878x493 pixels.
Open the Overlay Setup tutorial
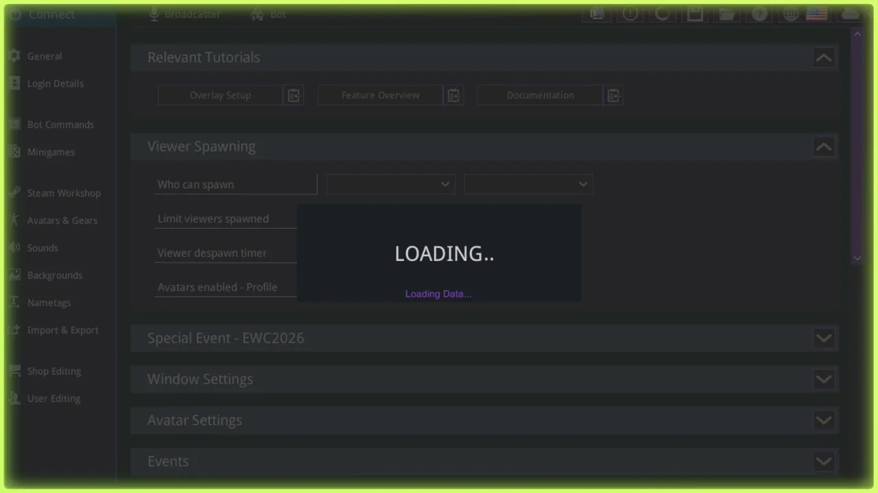click(x=220, y=95)
